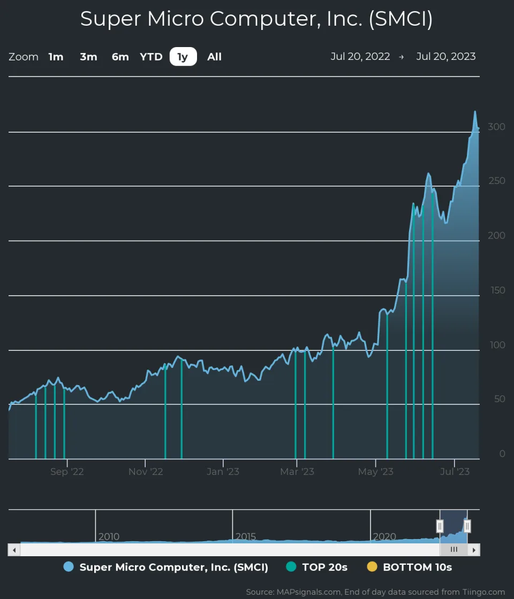Click the navigator scrollbar thumb

click(454, 550)
